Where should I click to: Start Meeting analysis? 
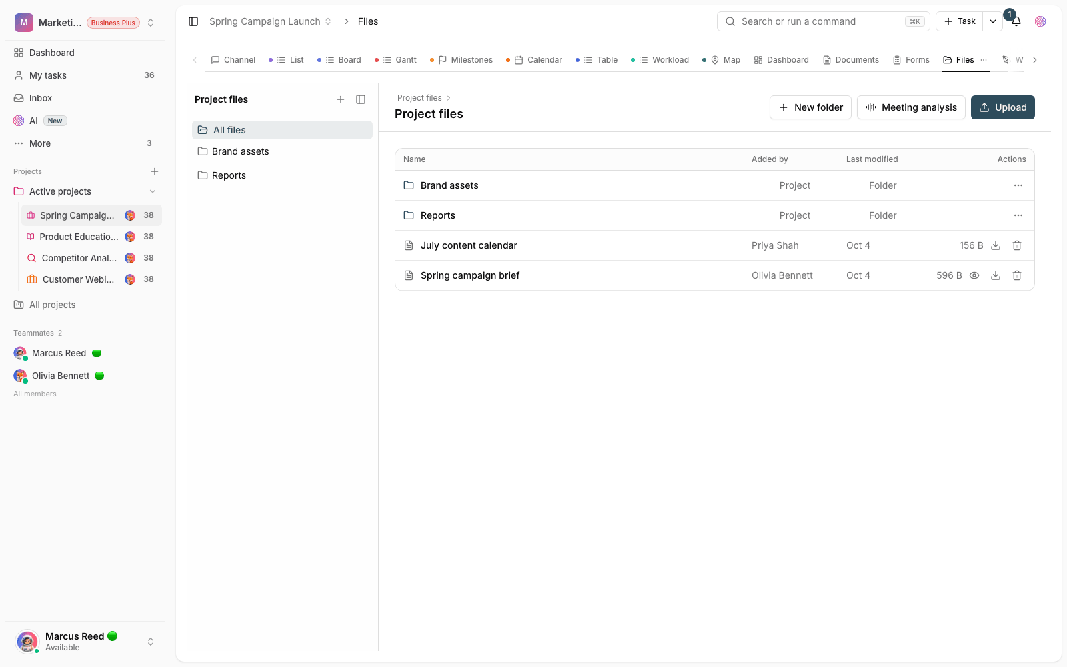(911, 107)
